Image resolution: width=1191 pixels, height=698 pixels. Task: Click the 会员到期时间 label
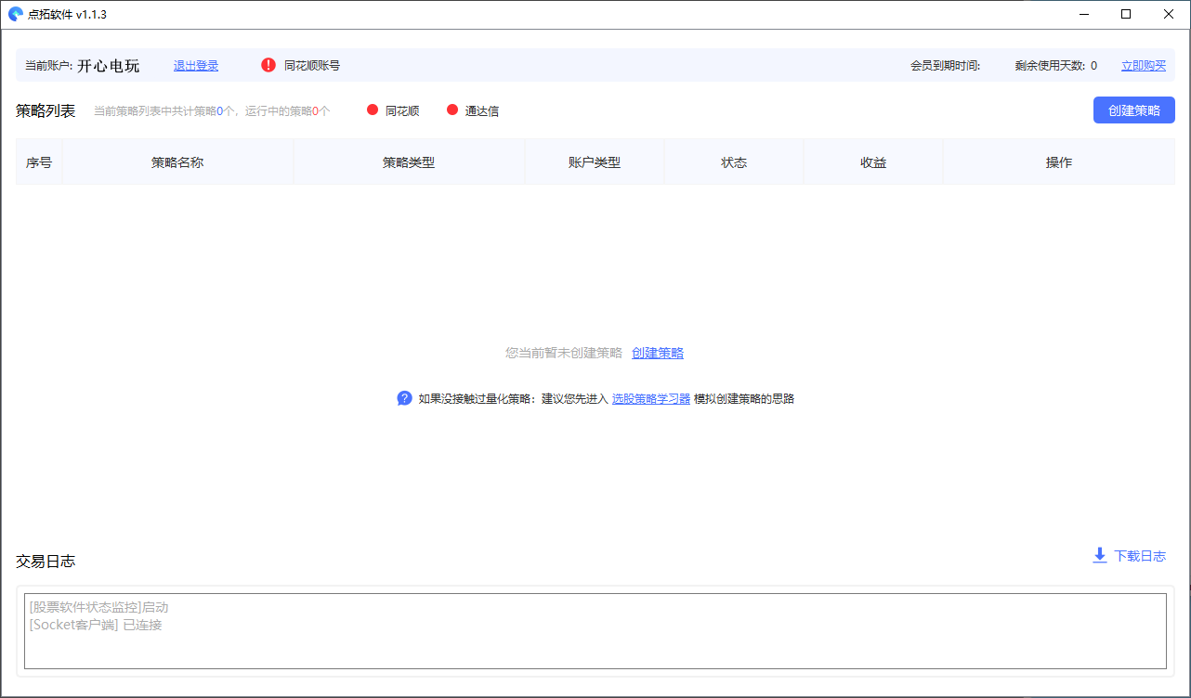coord(946,66)
